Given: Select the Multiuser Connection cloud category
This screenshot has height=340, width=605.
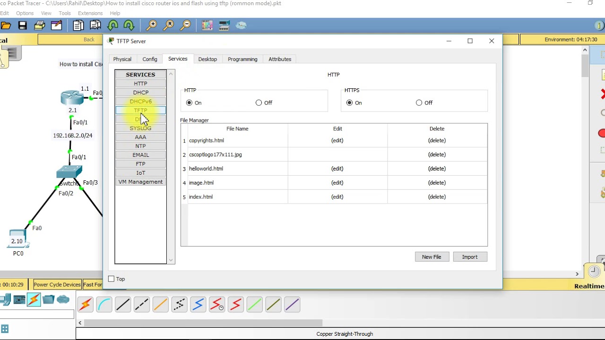Looking at the screenshot, I should coord(63,299).
